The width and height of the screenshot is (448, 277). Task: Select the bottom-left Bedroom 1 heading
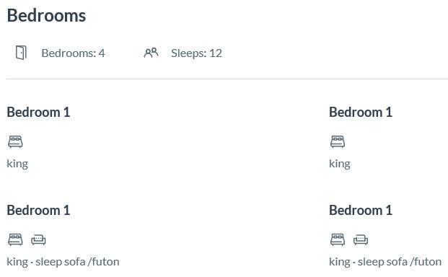(38, 210)
